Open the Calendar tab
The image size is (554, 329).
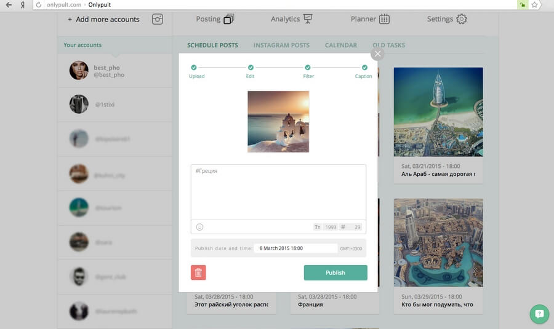pos(340,46)
